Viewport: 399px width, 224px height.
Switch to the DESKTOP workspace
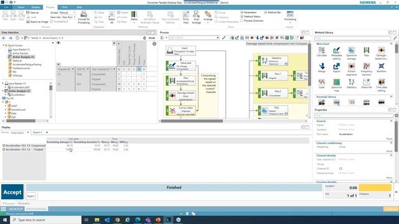pyautogui.click(x=16, y=209)
